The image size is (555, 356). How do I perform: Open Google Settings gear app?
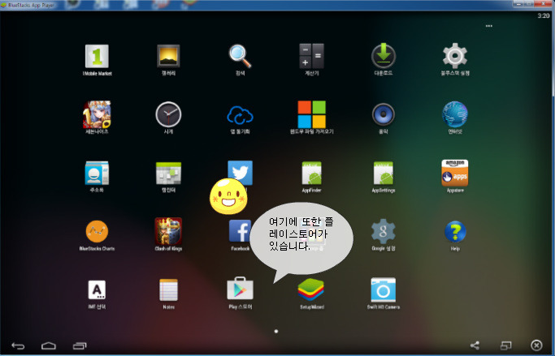(x=384, y=231)
